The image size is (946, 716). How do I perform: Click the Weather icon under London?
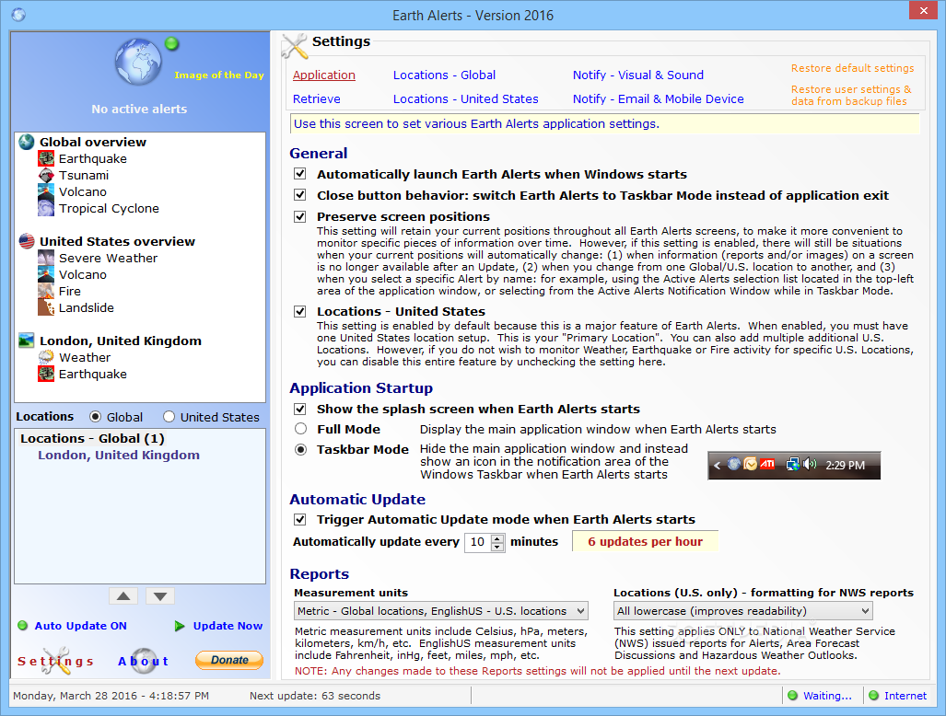46,357
